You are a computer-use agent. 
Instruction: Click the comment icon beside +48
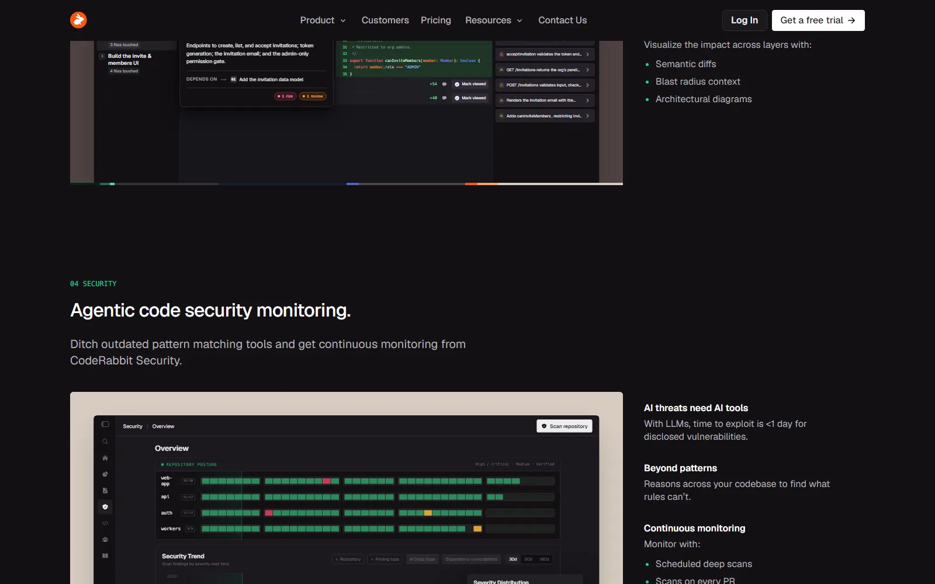pyautogui.click(x=445, y=98)
